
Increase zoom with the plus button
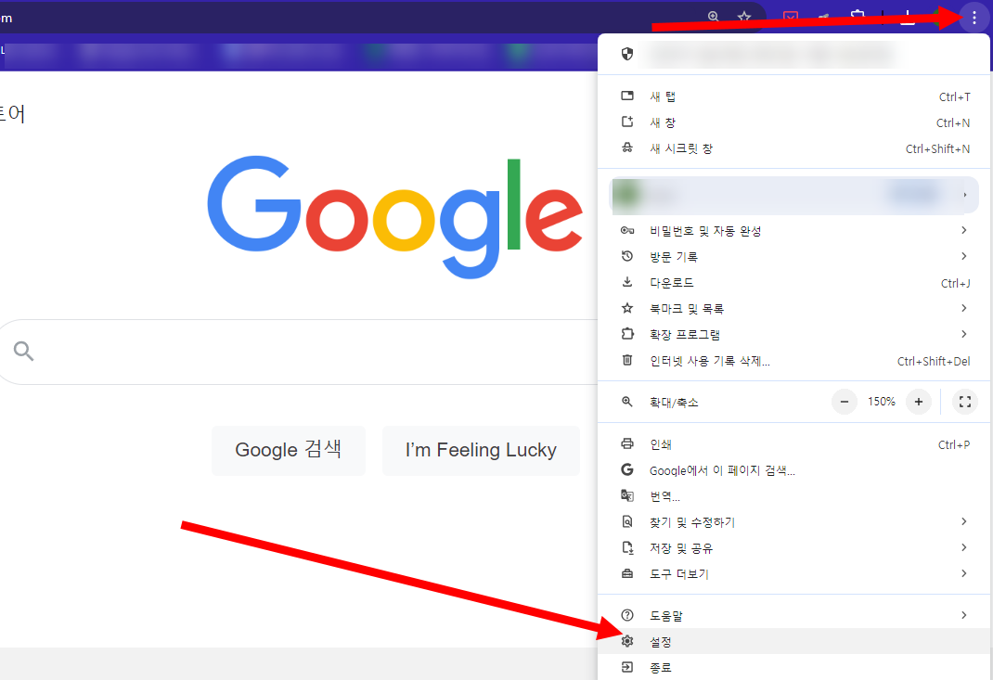pyautogui.click(x=918, y=402)
